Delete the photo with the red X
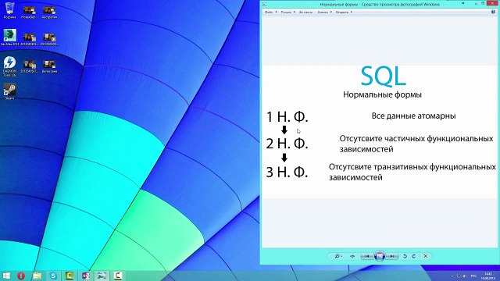The height and width of the screenshot is (281, 500). coord(426,256)
